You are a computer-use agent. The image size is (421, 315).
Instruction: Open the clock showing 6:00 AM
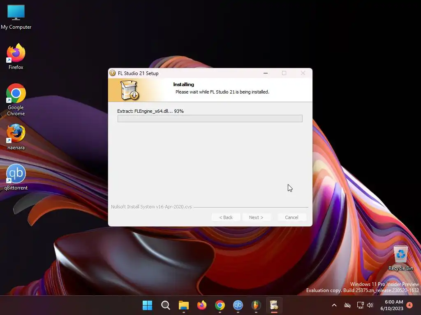click(x=392, y=305)
